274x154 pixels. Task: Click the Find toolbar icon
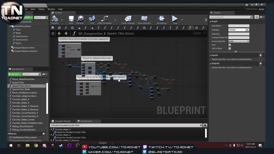[92, 20]
